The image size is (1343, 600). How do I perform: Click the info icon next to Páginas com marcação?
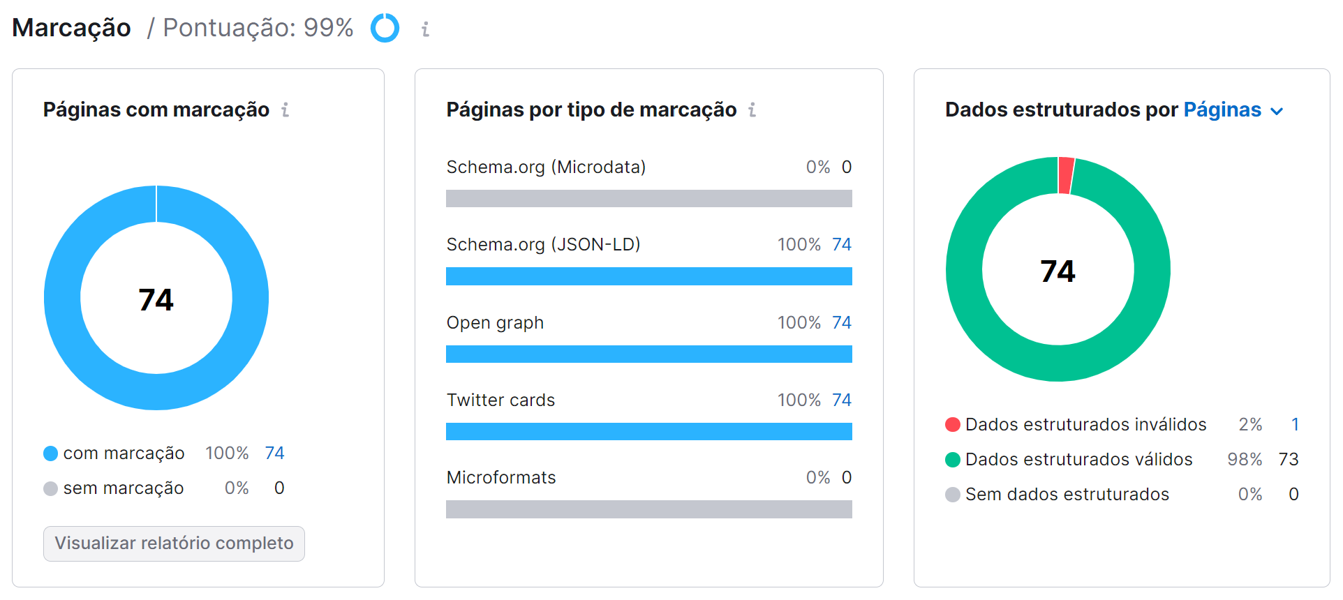pos(285,110)
